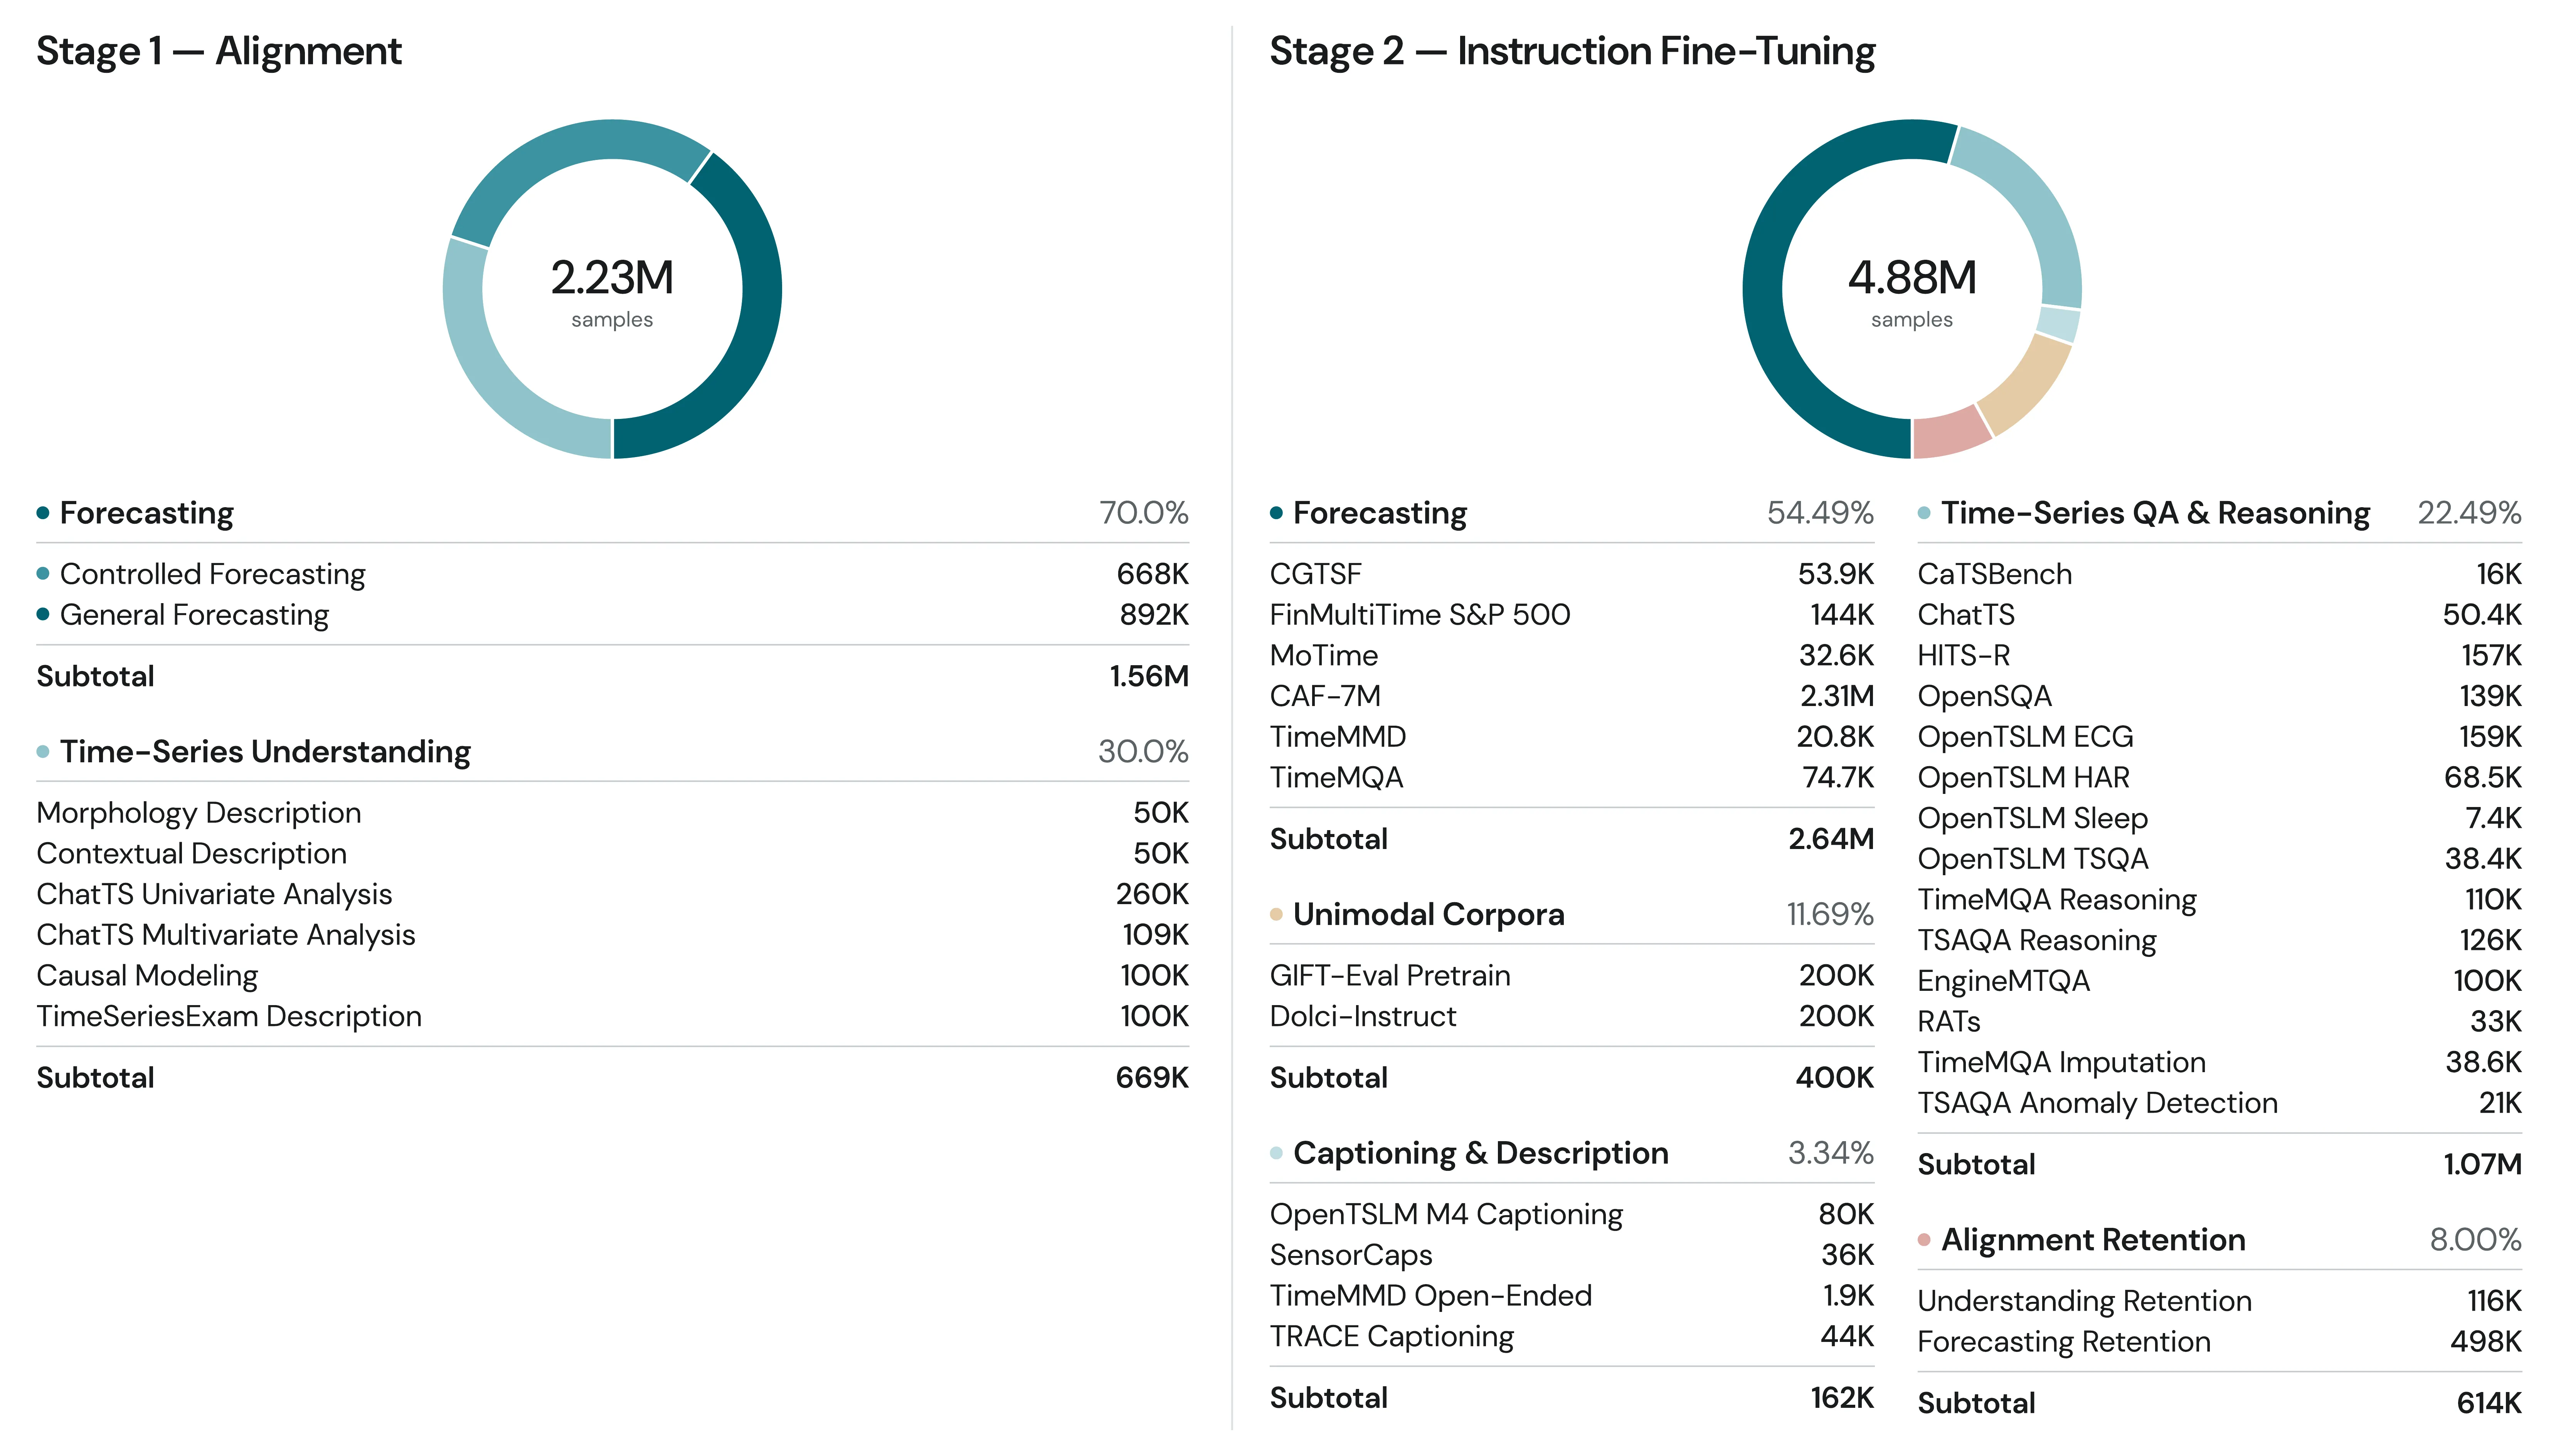This screenshot has width=2556, height=1456.
Task: Click the 'TimeMQA Imputation' dataset name
Action: tap(2061, 1063)
